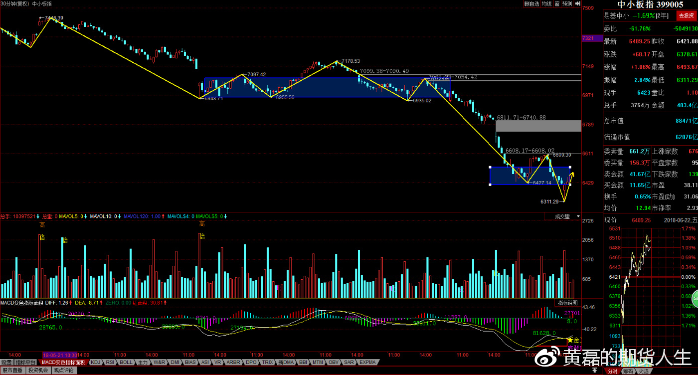698x375 pixels.
Task: Open the 指标平台 tab
Action: point(25,362)
